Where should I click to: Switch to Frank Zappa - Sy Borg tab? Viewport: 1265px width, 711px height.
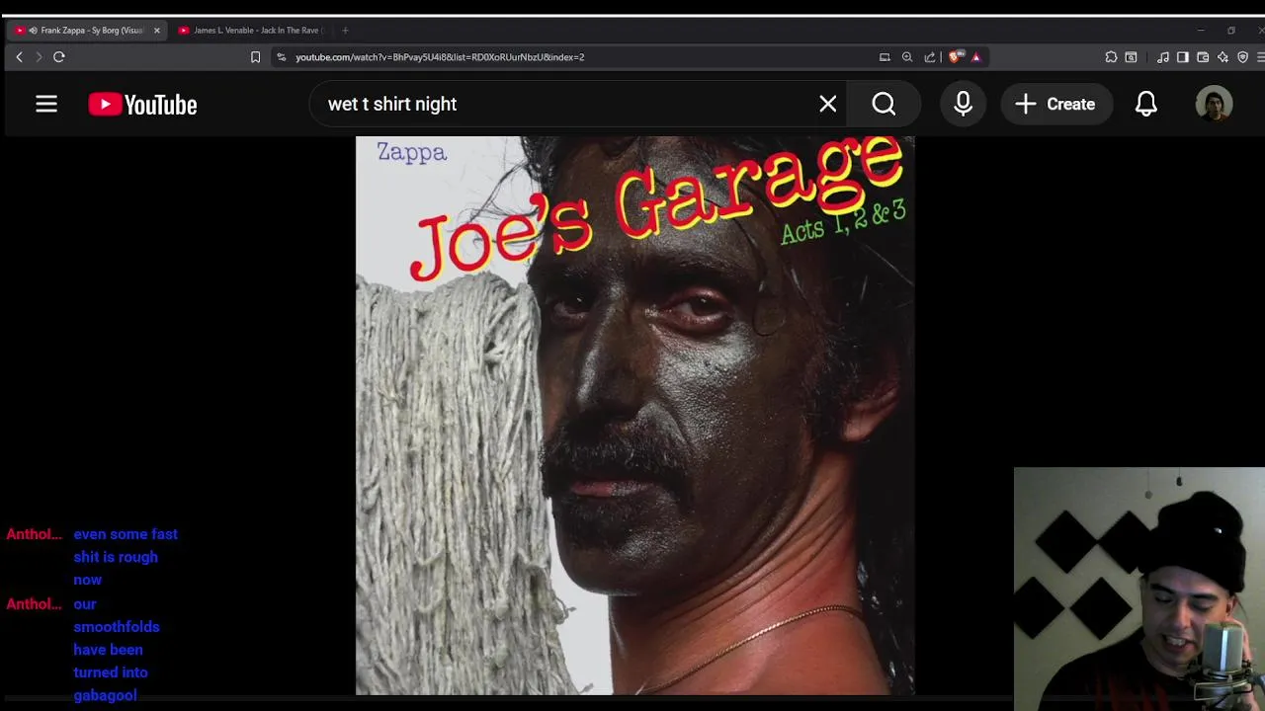tap(87, 31)
